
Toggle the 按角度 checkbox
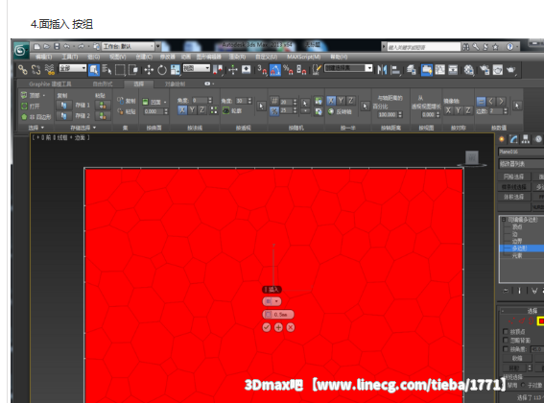(506, 349)
